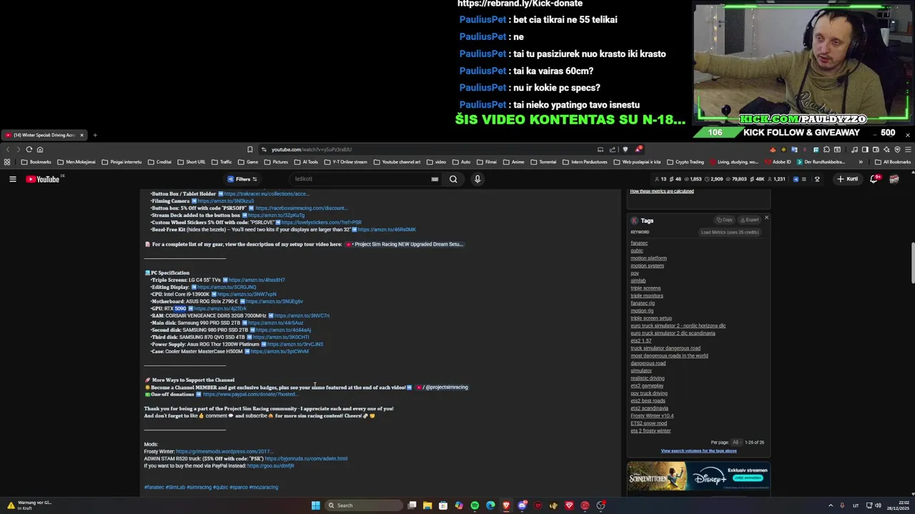The image size is (915, 514).
Task: Open the taskbar clock showing 22:02
Action: 898,505
